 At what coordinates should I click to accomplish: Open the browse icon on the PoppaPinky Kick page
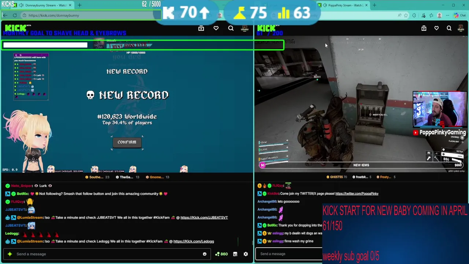(424, 28)
